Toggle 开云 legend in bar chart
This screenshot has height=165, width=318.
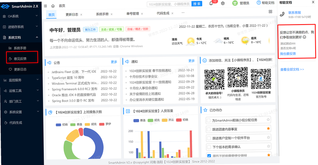click(x=168, y=120)
